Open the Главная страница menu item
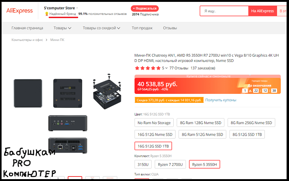The image size is (289, 181). coord(27,28)
